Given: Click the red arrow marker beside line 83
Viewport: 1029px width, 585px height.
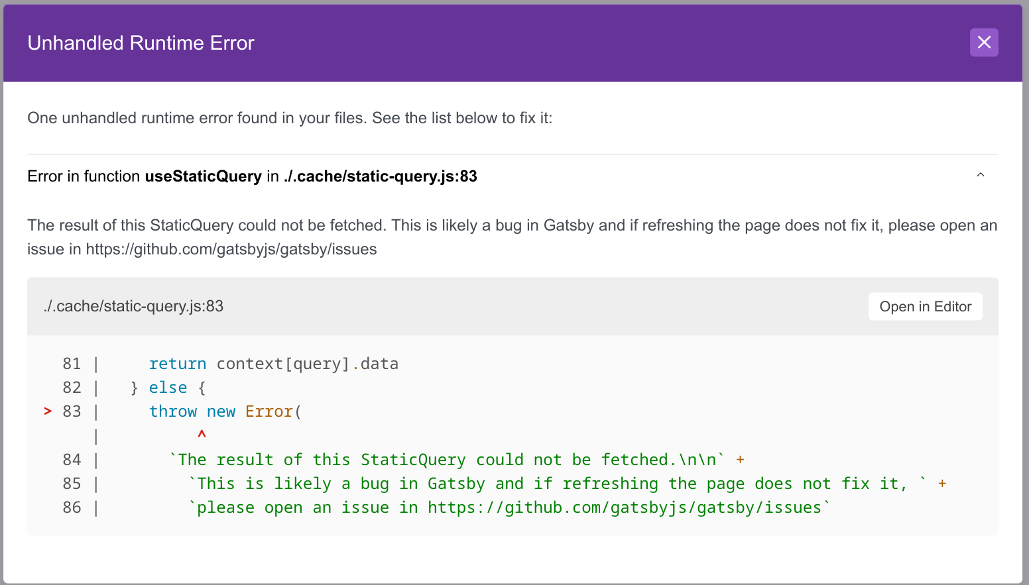Looking at the screenshot, I should [x=47, y=411].
